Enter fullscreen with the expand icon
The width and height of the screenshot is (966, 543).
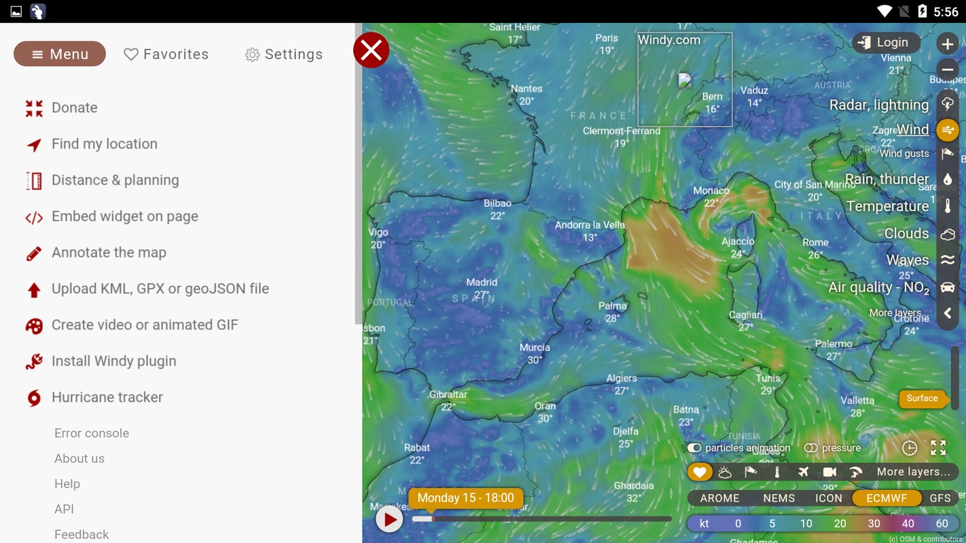pos(938,448)
